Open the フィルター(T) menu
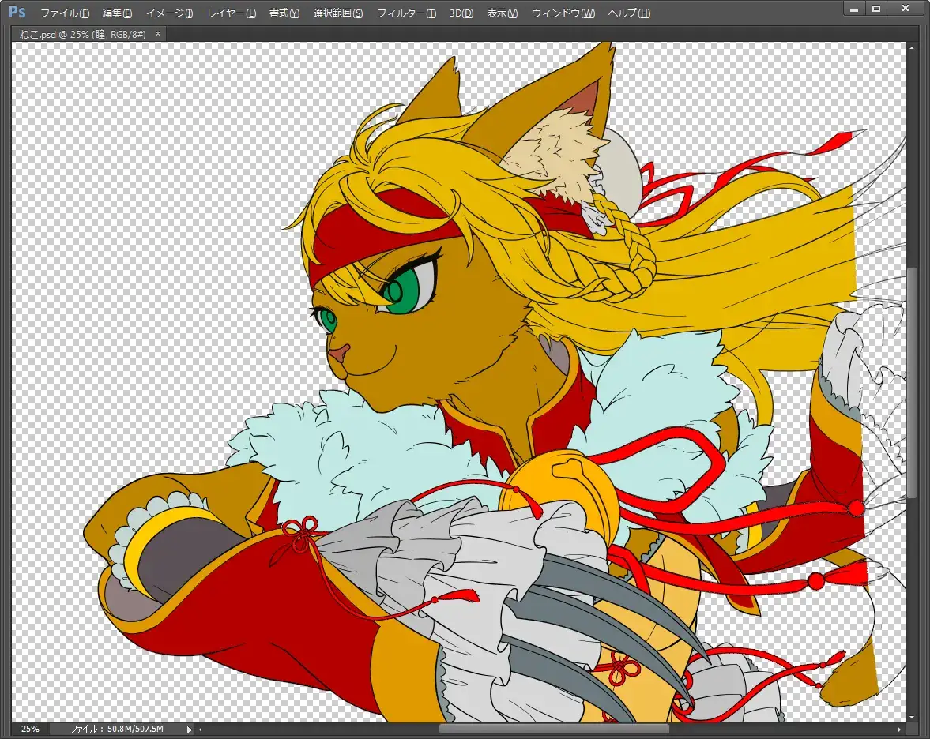The width and height of the screenshot is (930, 739). point(406,14)
